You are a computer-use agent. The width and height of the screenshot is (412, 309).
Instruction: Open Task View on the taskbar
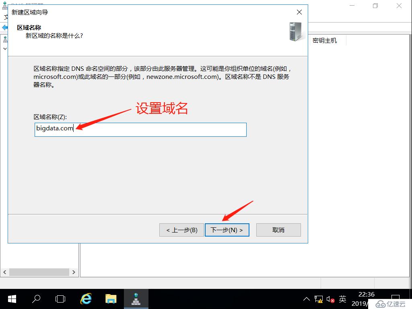(x=60, y=299)
